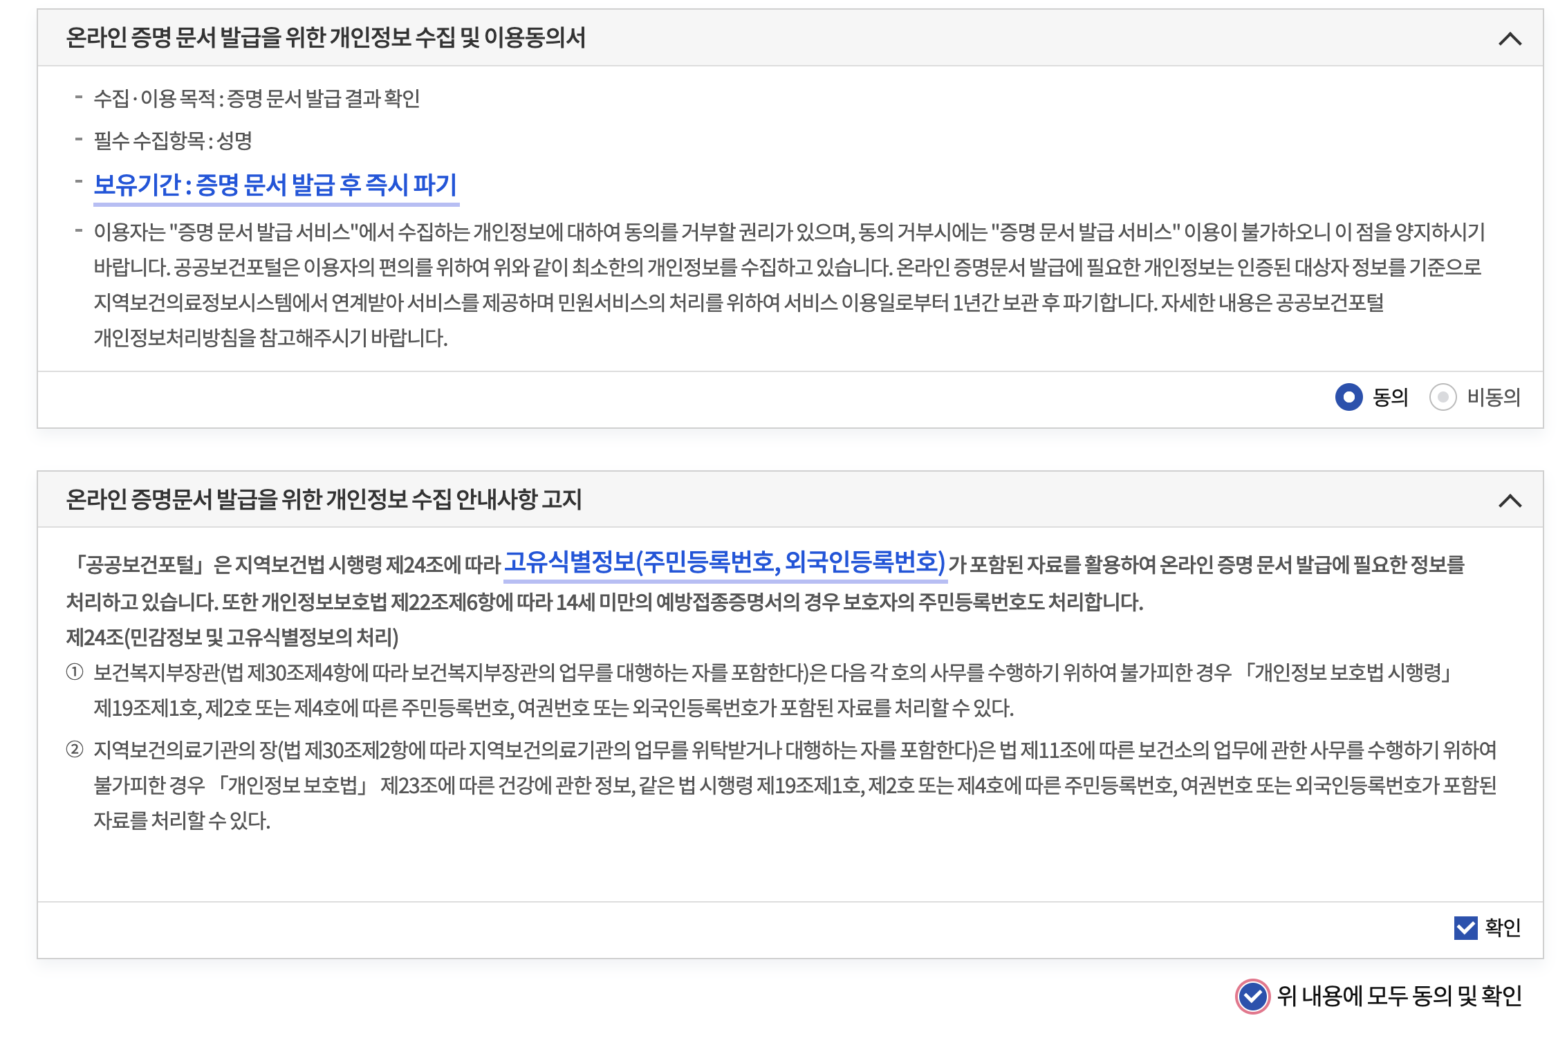The height and width of the screenshot is (1054, 1567).
Task: Click the circled ① item marker
Action: [75, 672]
